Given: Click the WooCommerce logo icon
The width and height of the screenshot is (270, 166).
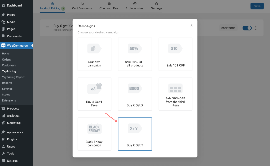Looking at the screenshot, I should pos(3,45).
